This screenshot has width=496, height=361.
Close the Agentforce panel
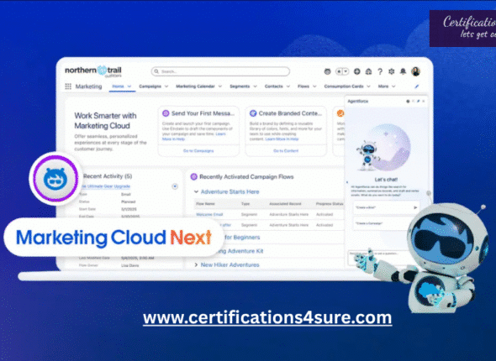pos(423,102)
